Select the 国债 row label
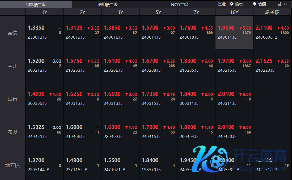292x180 pixels. [x=13, y=32]
